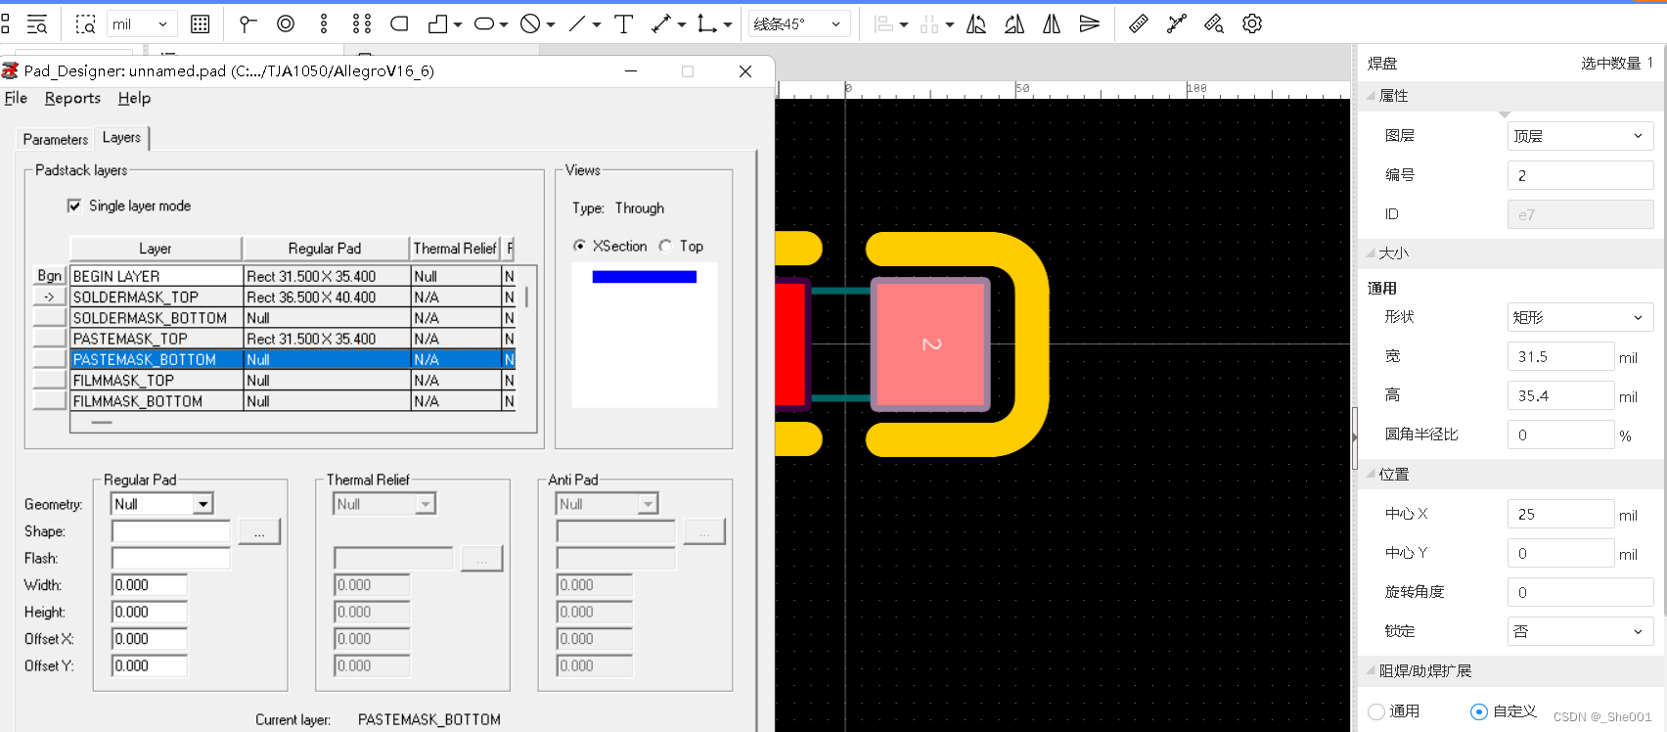Screen dimensions: 1667x732
Task: Select the concentric circle via tool
Action: (x=286, y=24)
